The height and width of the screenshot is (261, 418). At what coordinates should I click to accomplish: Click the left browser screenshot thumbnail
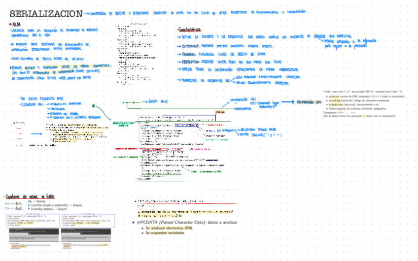click(34, 240)
